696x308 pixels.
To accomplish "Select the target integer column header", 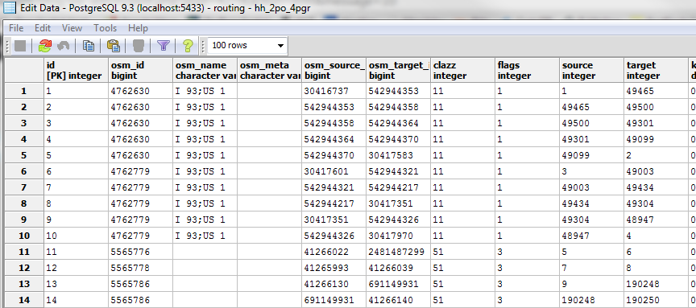I will coord(656,71).
